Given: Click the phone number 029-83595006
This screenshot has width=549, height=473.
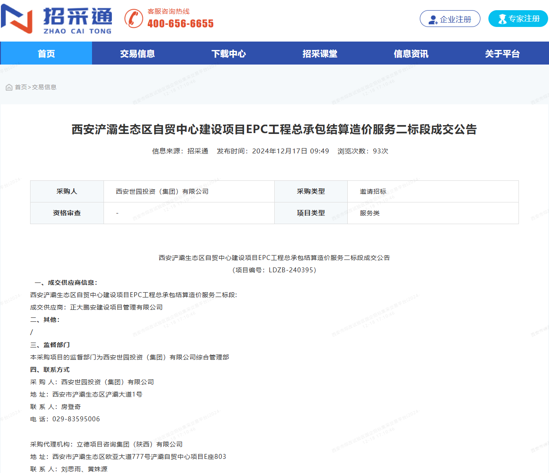Looking at the screenshot, I should (76, 419).
